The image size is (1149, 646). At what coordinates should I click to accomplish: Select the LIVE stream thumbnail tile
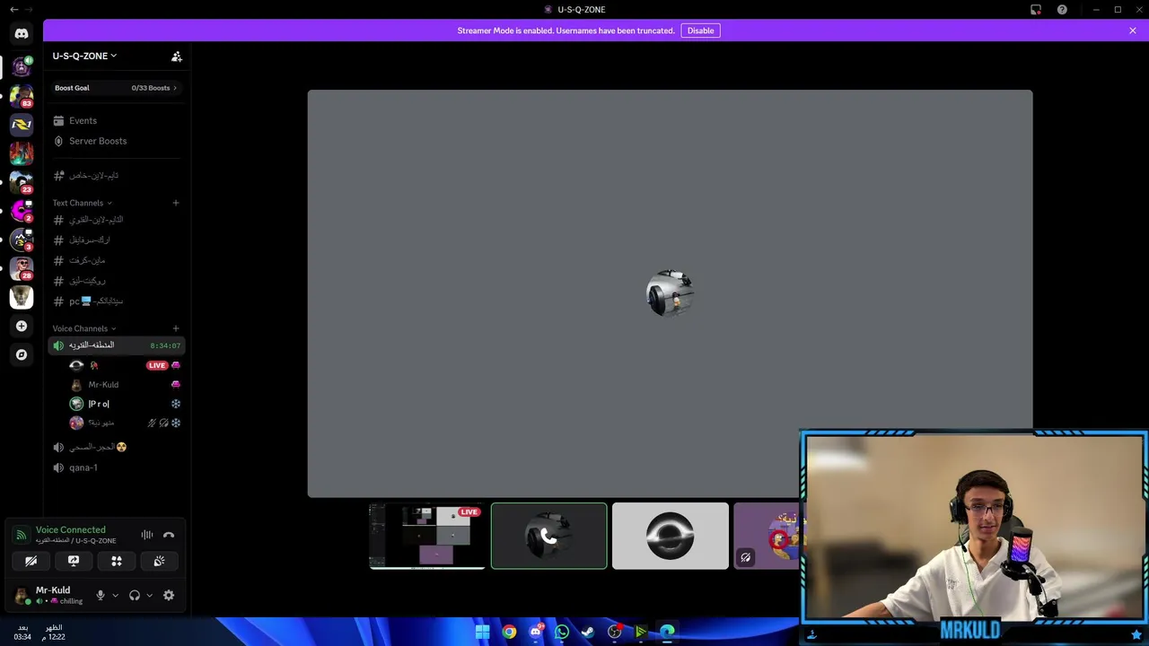pos(427,536)
